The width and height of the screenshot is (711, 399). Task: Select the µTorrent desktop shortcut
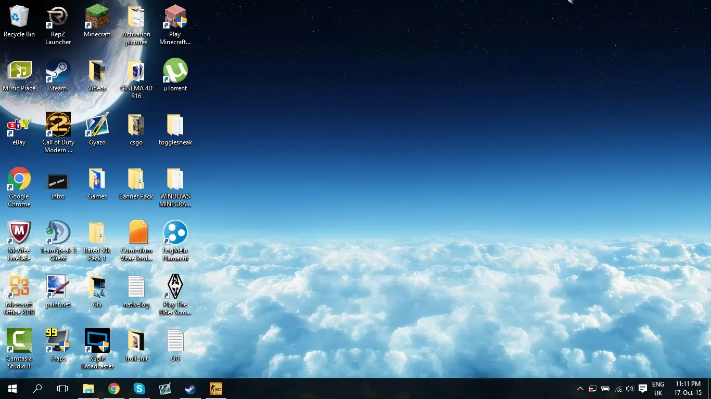pos(175,75)
